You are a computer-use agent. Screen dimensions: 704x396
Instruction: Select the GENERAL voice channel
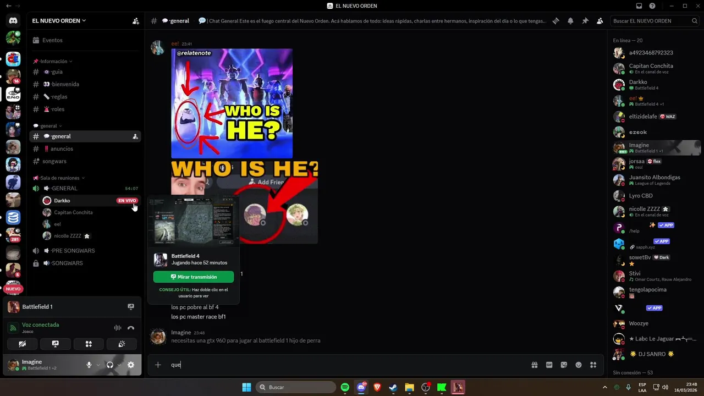(x=85, y=189)
